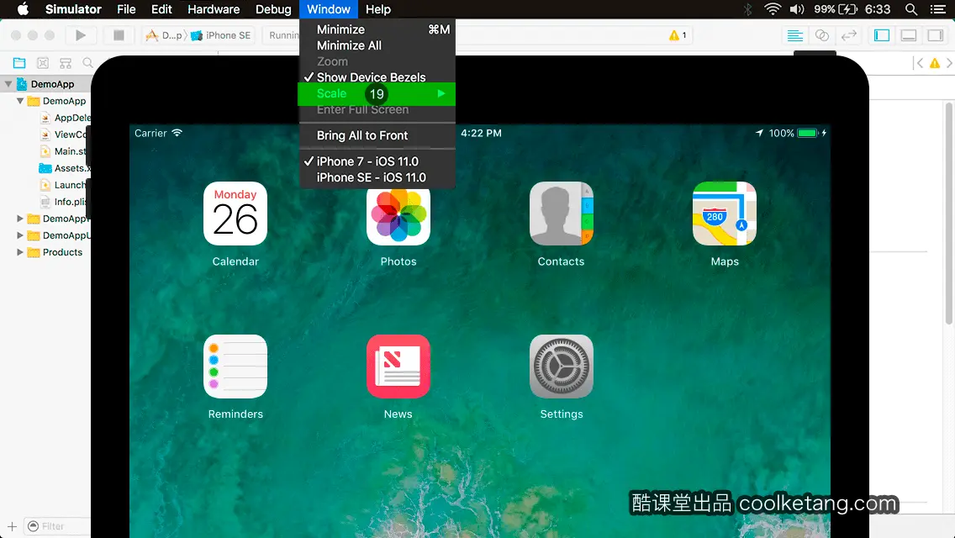Toggle the Xcode Utilities panel button
Viewport: 955px width, 538px height.
coord(936,35)
